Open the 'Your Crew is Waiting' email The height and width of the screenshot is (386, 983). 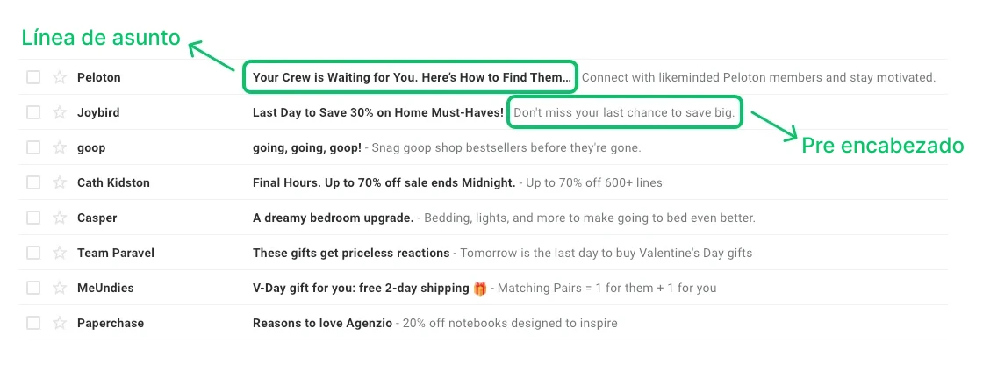click(411, 77)
